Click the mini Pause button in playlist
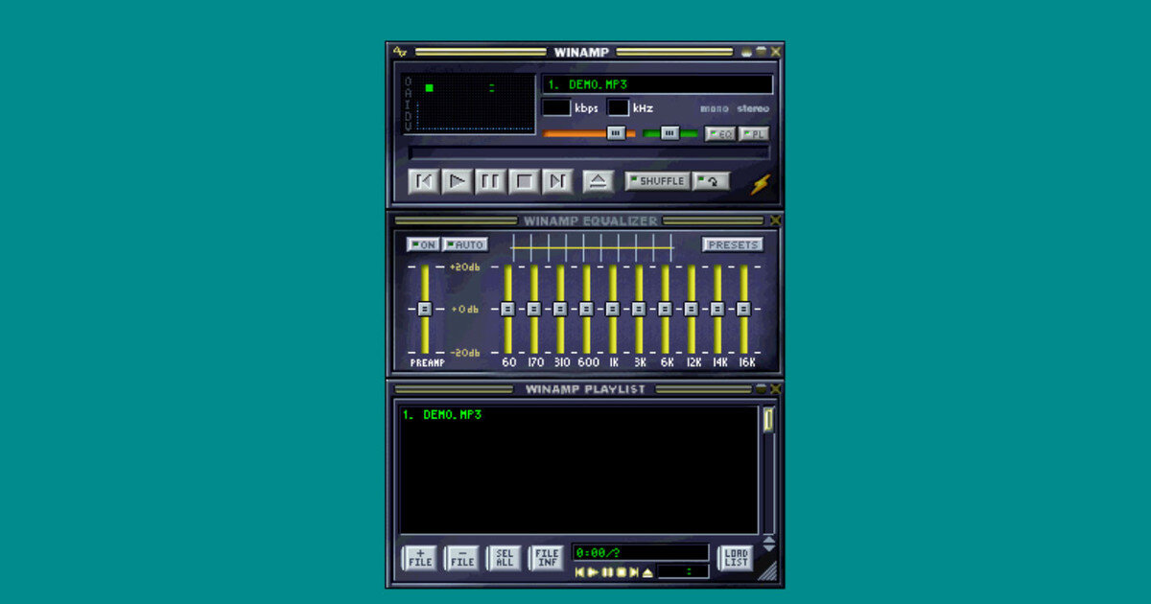 pos(607,572)
